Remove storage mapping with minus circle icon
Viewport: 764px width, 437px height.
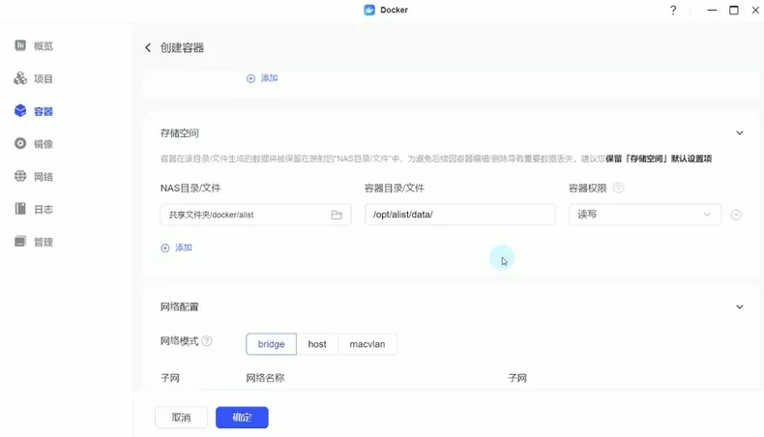coord(736,215)
